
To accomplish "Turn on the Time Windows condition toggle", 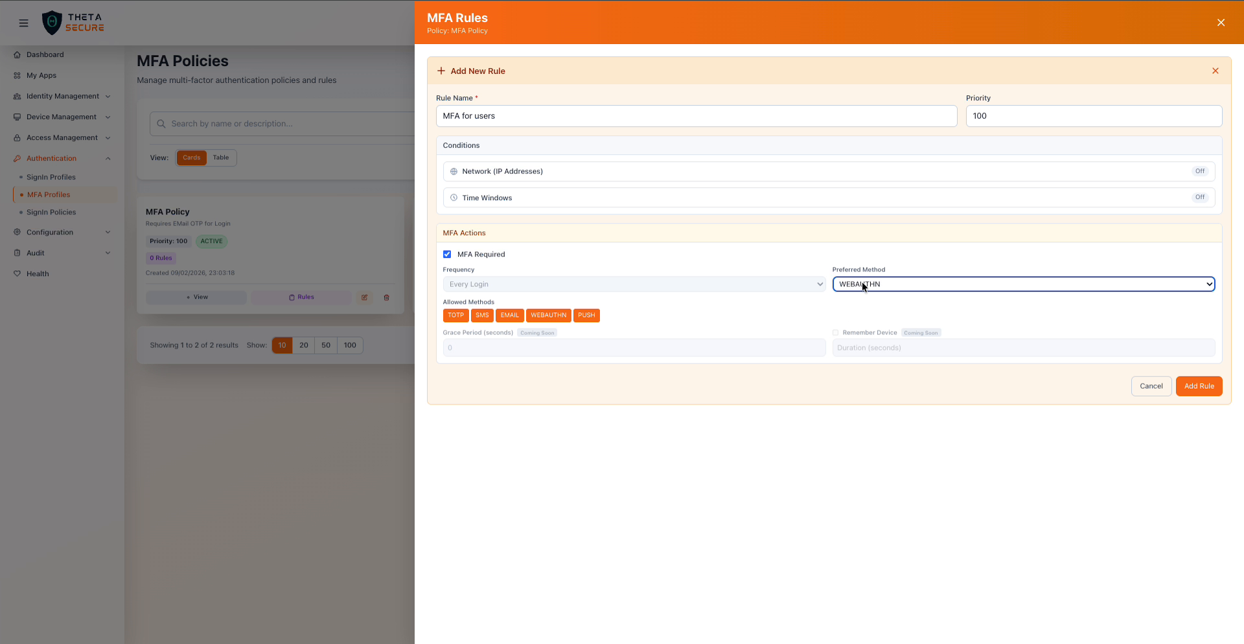I will click(x=1199, y=197).
